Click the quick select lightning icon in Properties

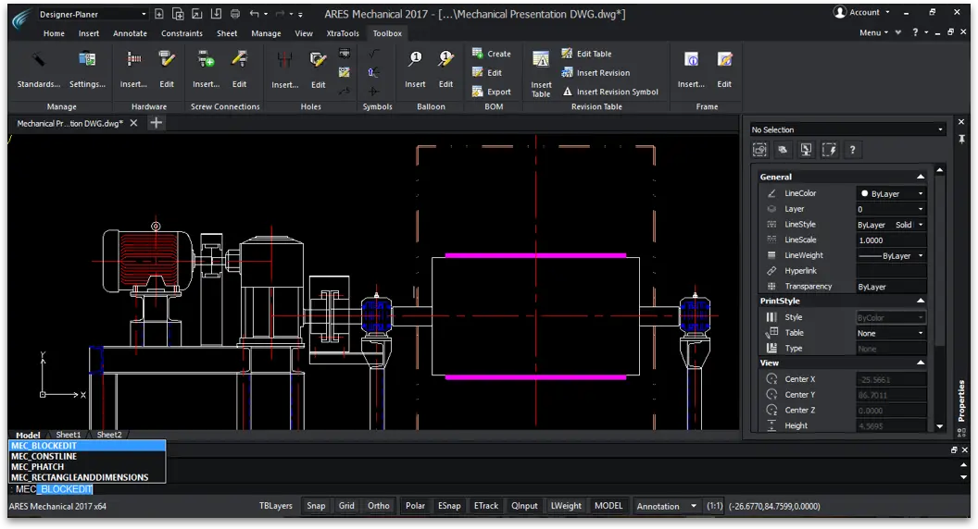click(x=829, y=150)
